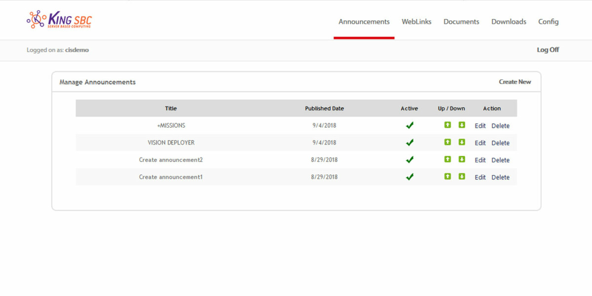Toggle Active status for +MISSIONS
The image size is (592, 296).
coord(409,125)
